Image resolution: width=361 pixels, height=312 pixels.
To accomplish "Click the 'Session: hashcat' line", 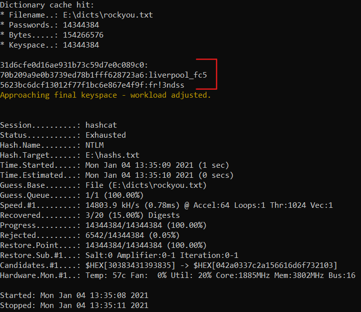I will point(58,125).
